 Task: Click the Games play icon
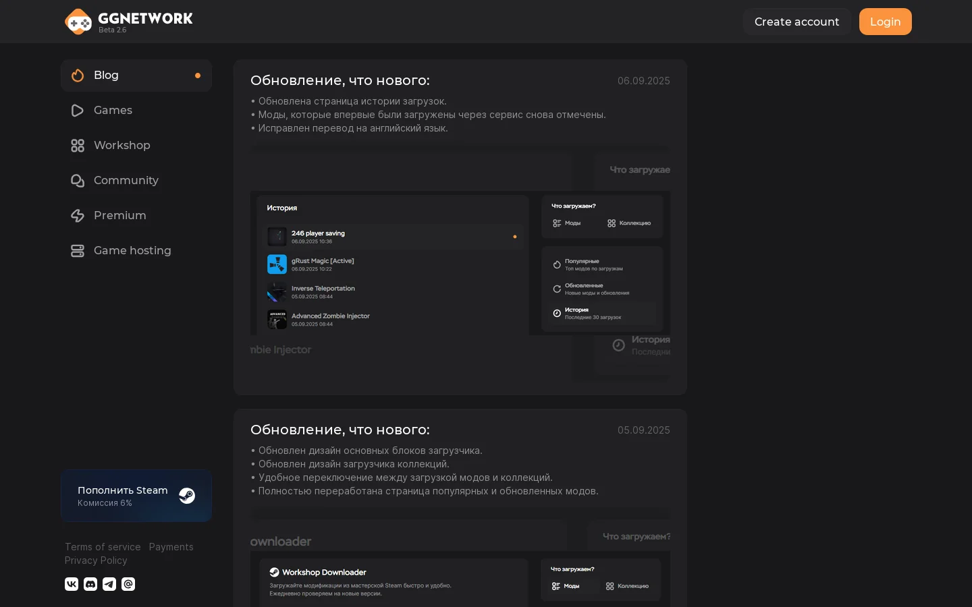(78, 111)
